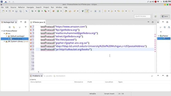Open the New Java Class dropdown arrow
Image resolution: width=171 pixels, height=96 pixels.
click(x=61, y=11)
